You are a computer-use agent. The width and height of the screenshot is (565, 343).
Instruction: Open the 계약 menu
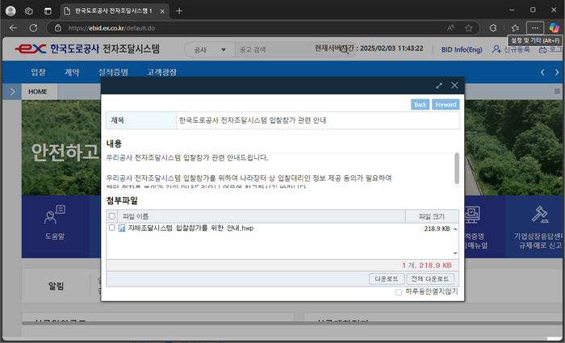tap(72, 72)
